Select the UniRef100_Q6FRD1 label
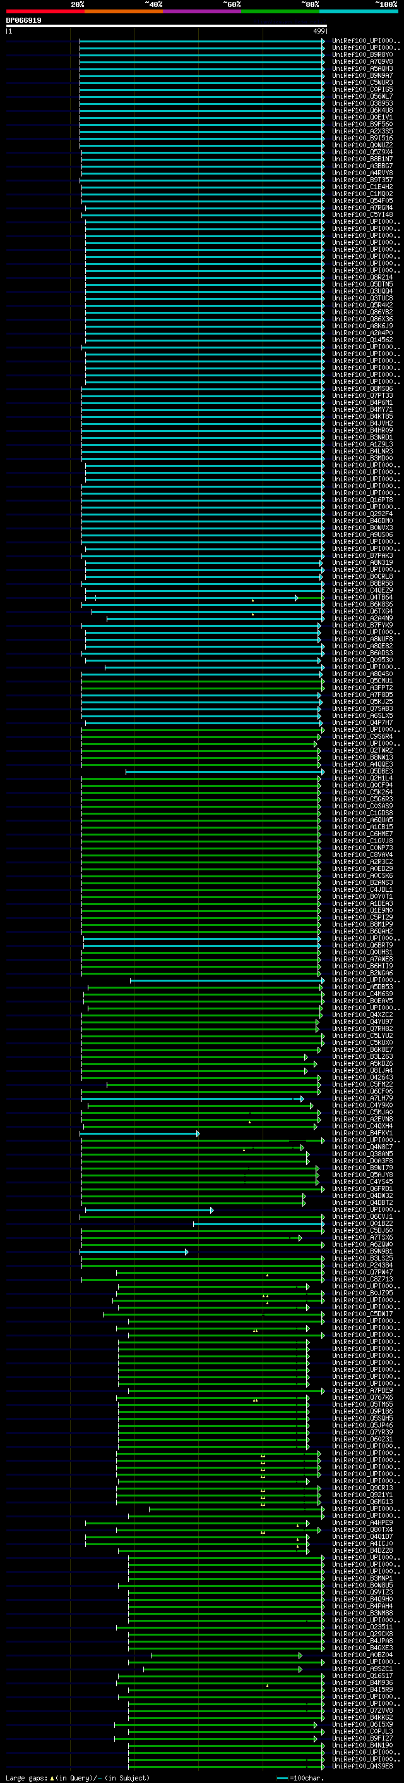This screenshot has width=404, height=1783. [x=362, y=1189]
